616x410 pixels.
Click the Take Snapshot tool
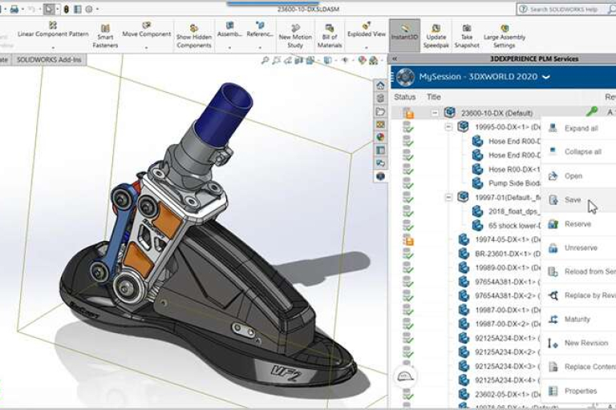(467, 36)
